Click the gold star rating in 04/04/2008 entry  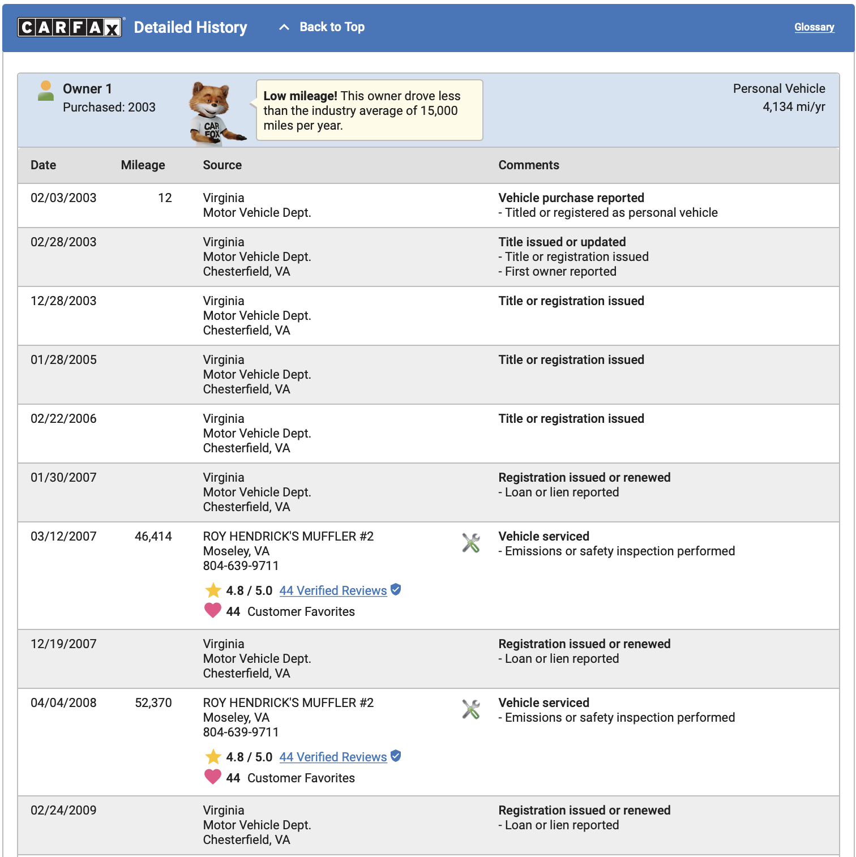pyautogui.click(x=213, y=757)
